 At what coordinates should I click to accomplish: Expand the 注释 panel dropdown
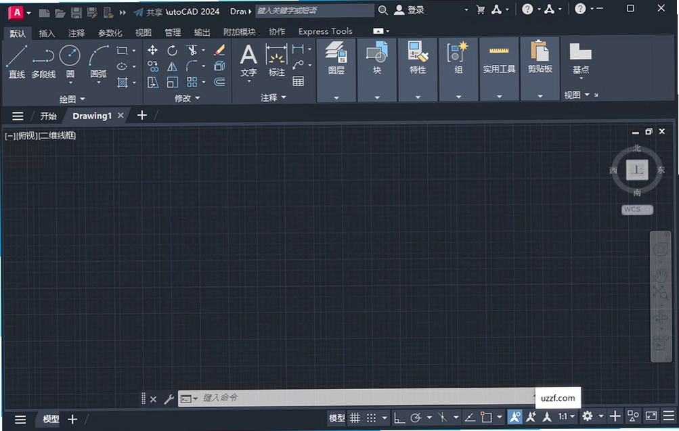coord(273,98)
